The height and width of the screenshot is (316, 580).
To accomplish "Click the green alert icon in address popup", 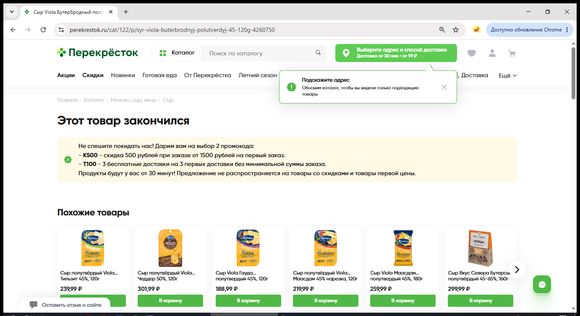I will [x=291, y=87].
